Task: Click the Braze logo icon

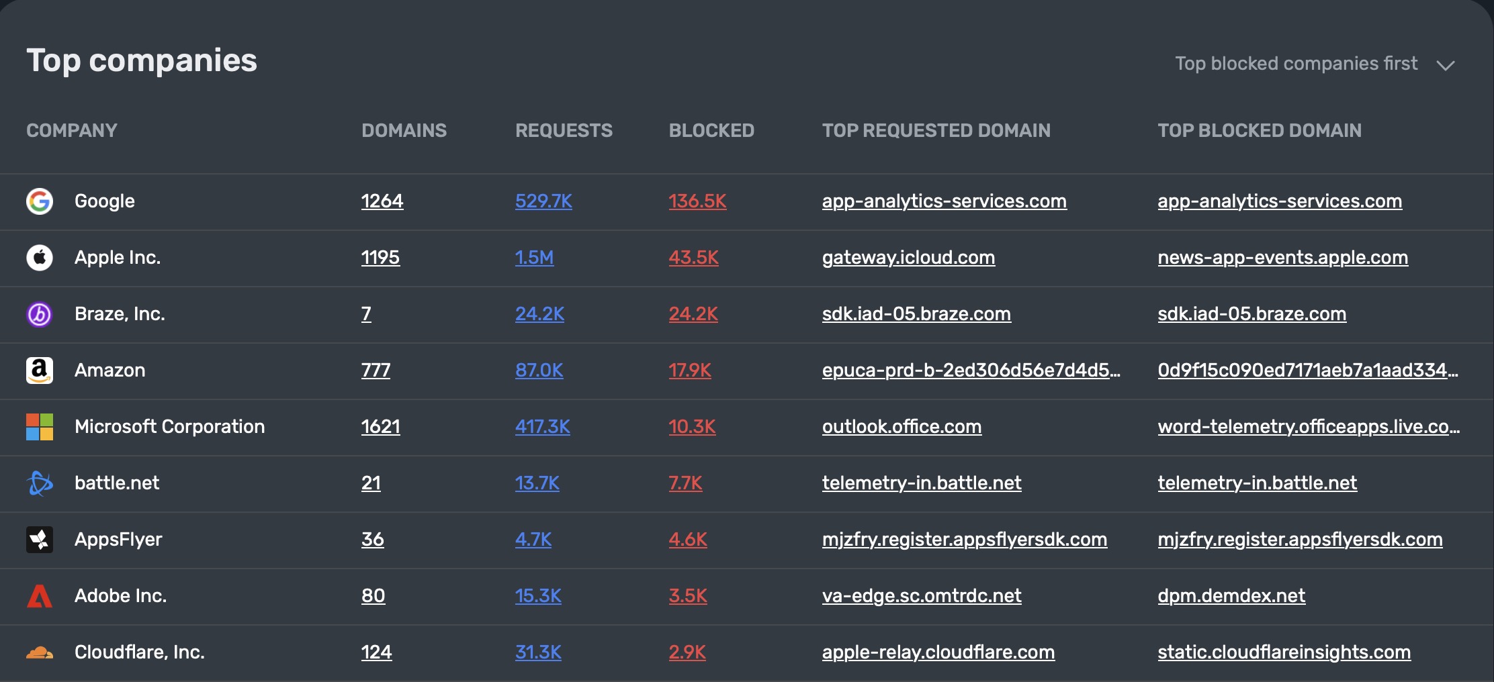Action: click(40, 314)
